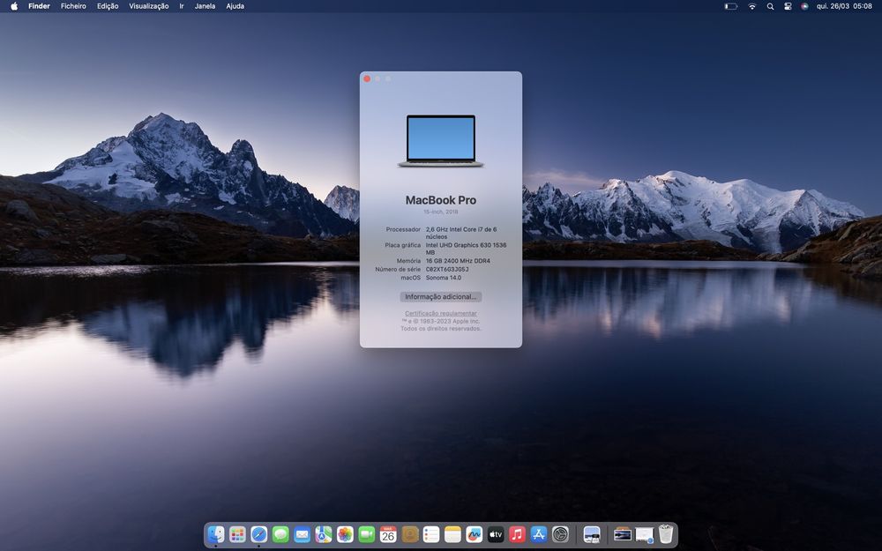Screen dimensions: 882x551
Task: Open the Photos app in the Dock
Action: (345, 534)
